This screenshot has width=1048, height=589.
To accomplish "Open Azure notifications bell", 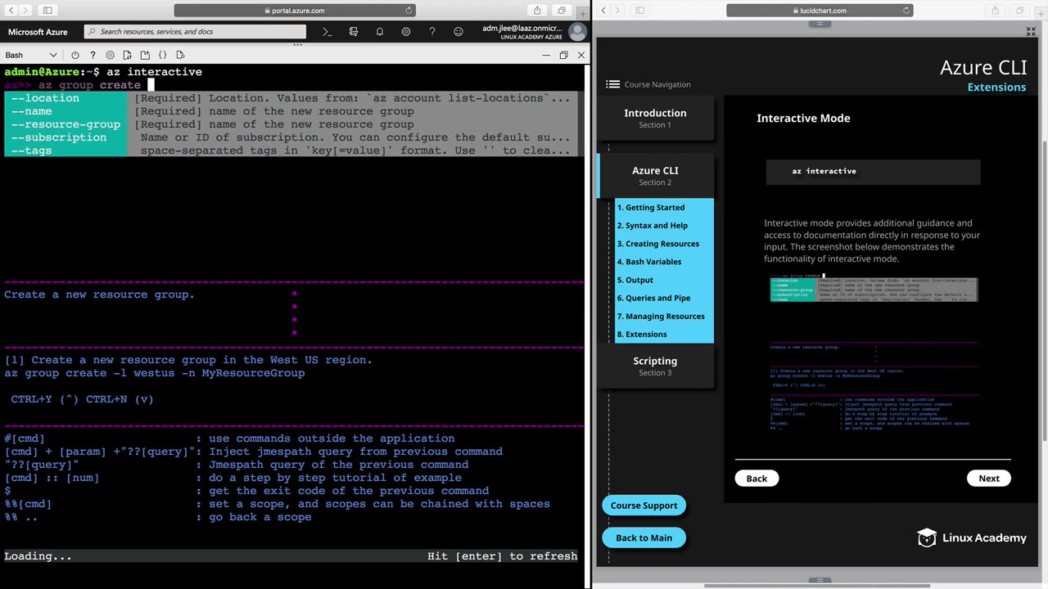I will 380,32.
